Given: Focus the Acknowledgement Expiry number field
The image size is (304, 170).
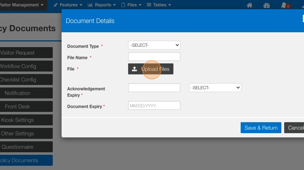Looking at the screenshot, I should (154, 88).
